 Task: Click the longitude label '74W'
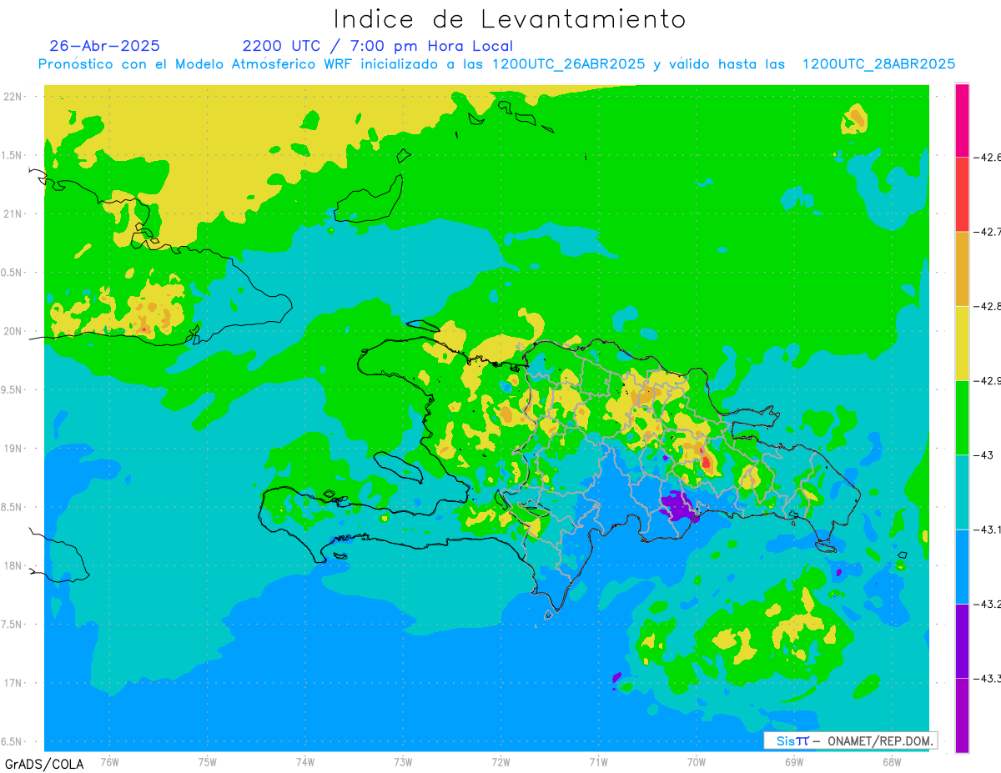305,761
